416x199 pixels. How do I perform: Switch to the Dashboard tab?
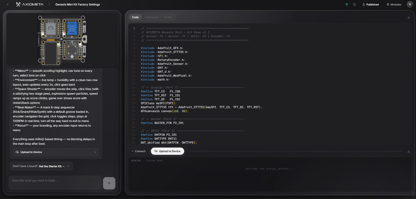151,17
